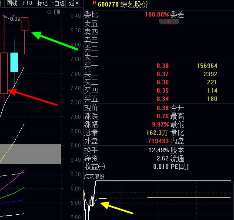
Task: Click the 买二 bid price 8.37
Action: (163, 74)
